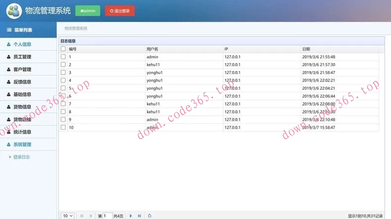Check the box for log row 7
The height and width of the screenshot is (219, 391).
click(63, 104)
